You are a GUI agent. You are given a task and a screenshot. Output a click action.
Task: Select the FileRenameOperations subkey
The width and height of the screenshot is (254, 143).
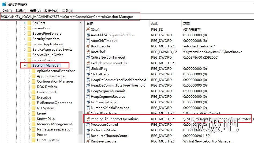click(x=54, y=103)
